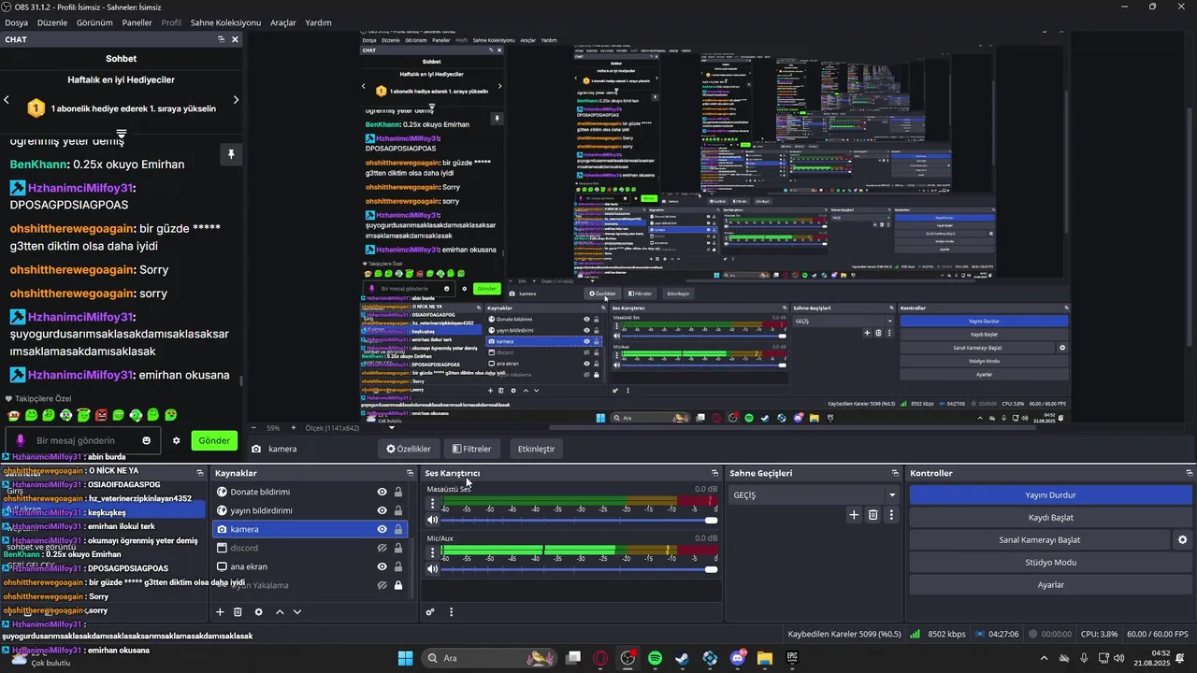Click Kaydı Başlat to start recording

[x=1051, y=518]
